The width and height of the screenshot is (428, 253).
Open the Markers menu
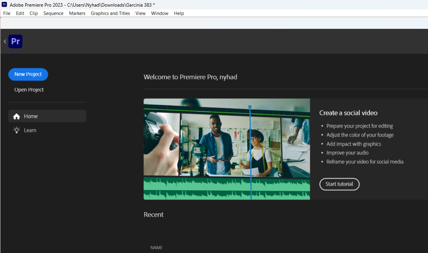(x=77, y=13)
